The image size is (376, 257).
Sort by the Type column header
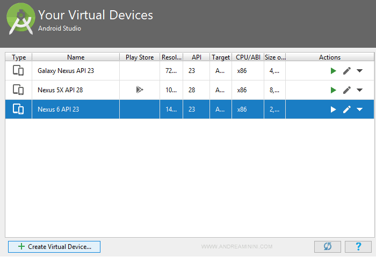(x=19, y=57)
